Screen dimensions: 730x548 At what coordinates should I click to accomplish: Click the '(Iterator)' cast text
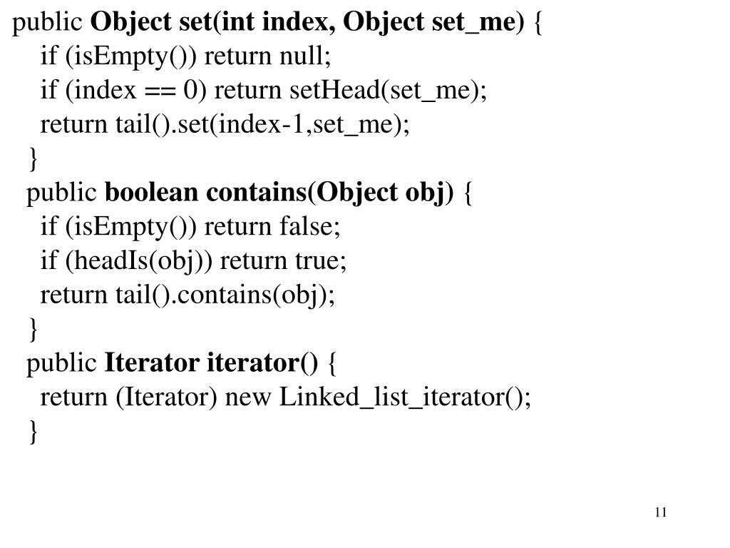(166, 397)
